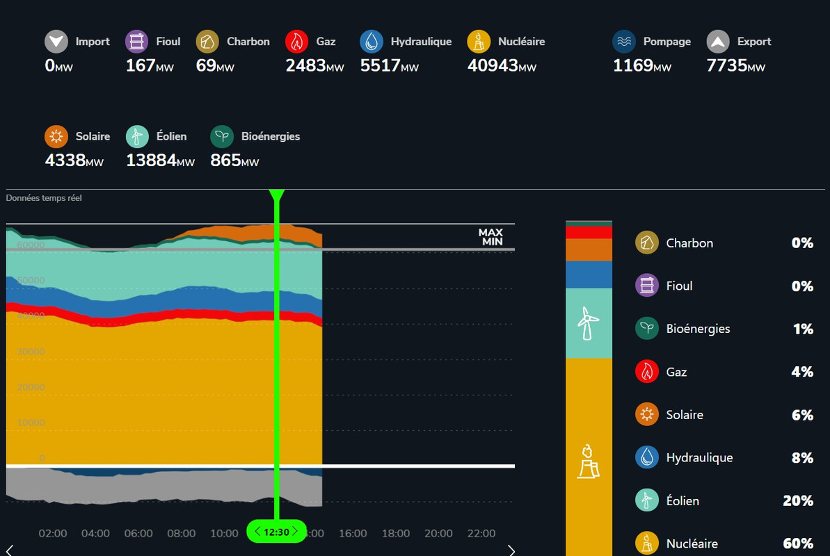This screenshot has height=556, width=830.
Task: Click the Gaz 4% percentage
Action: 802,372
